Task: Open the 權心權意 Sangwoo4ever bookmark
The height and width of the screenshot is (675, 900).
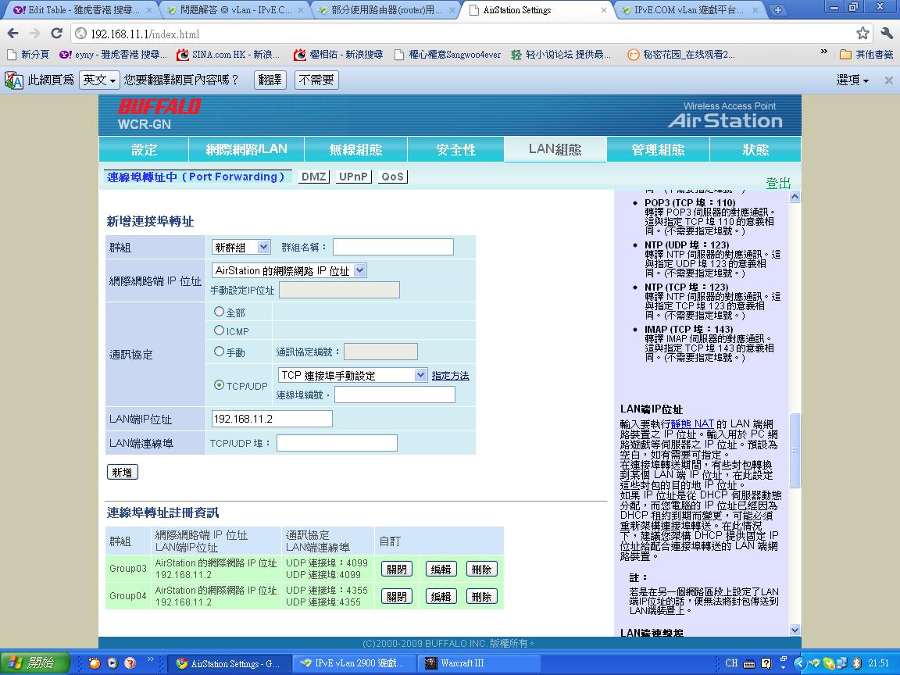Action: (448, 55)
